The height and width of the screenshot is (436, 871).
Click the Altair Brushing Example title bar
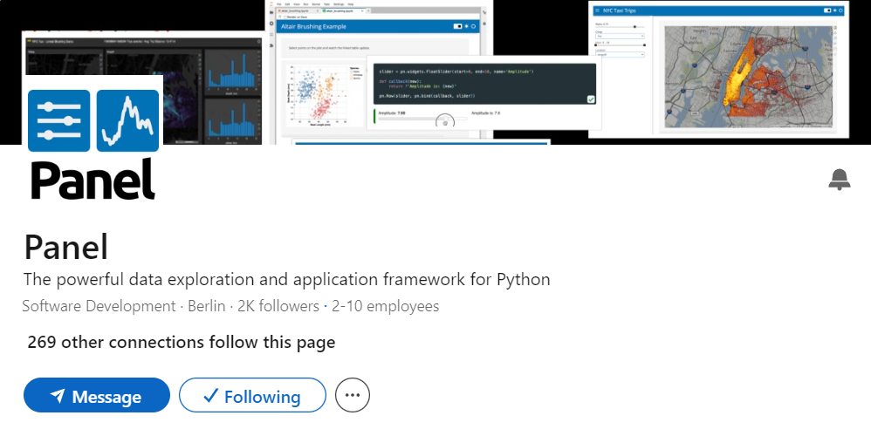pos(380,27)
